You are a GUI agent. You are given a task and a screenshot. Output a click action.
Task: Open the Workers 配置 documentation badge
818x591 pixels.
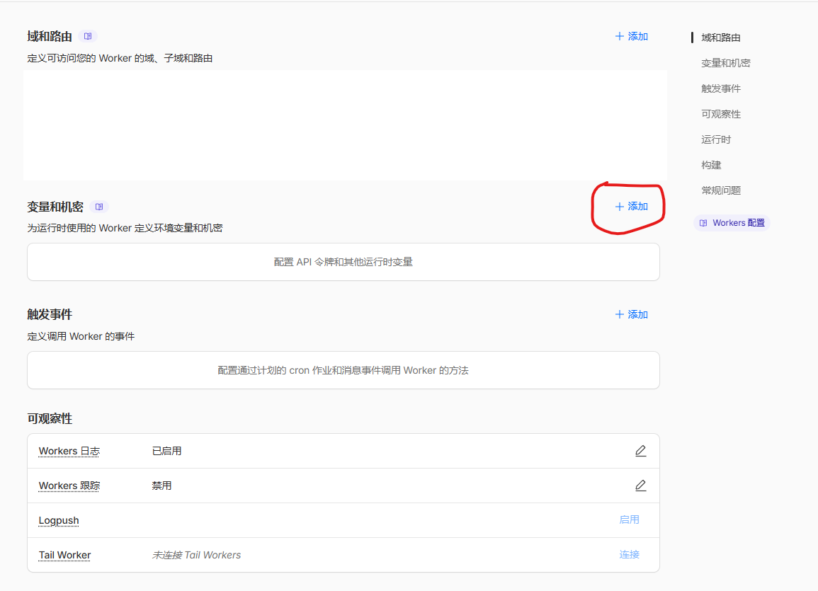[732, 223]
